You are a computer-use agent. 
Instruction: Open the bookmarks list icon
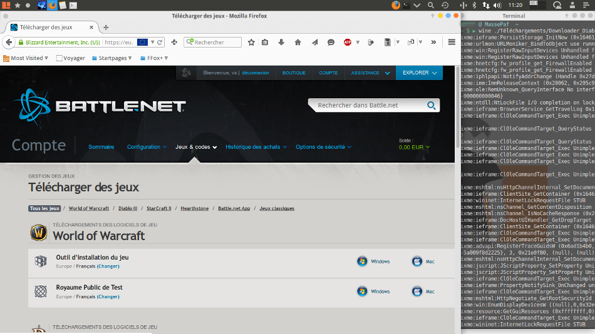point(265,42)
